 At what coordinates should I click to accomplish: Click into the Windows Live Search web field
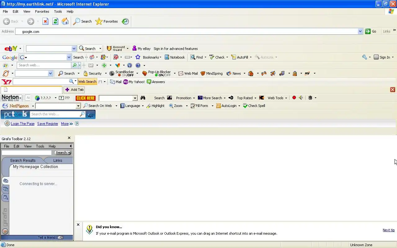point(44,65)
